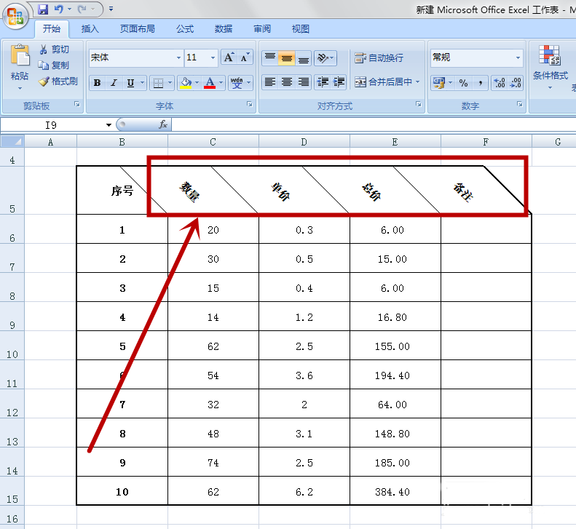Click the Format Painter (格式刷) icon

pos(44,81)
